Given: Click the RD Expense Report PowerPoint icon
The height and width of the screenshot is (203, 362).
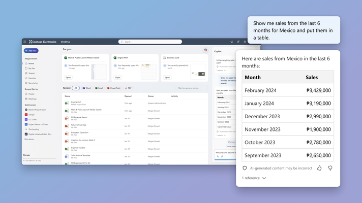Looking at the screenshot, I should coord(67,118).
